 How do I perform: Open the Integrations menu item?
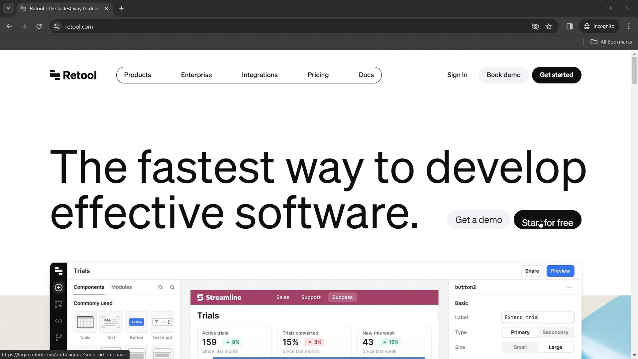(260, 75)
